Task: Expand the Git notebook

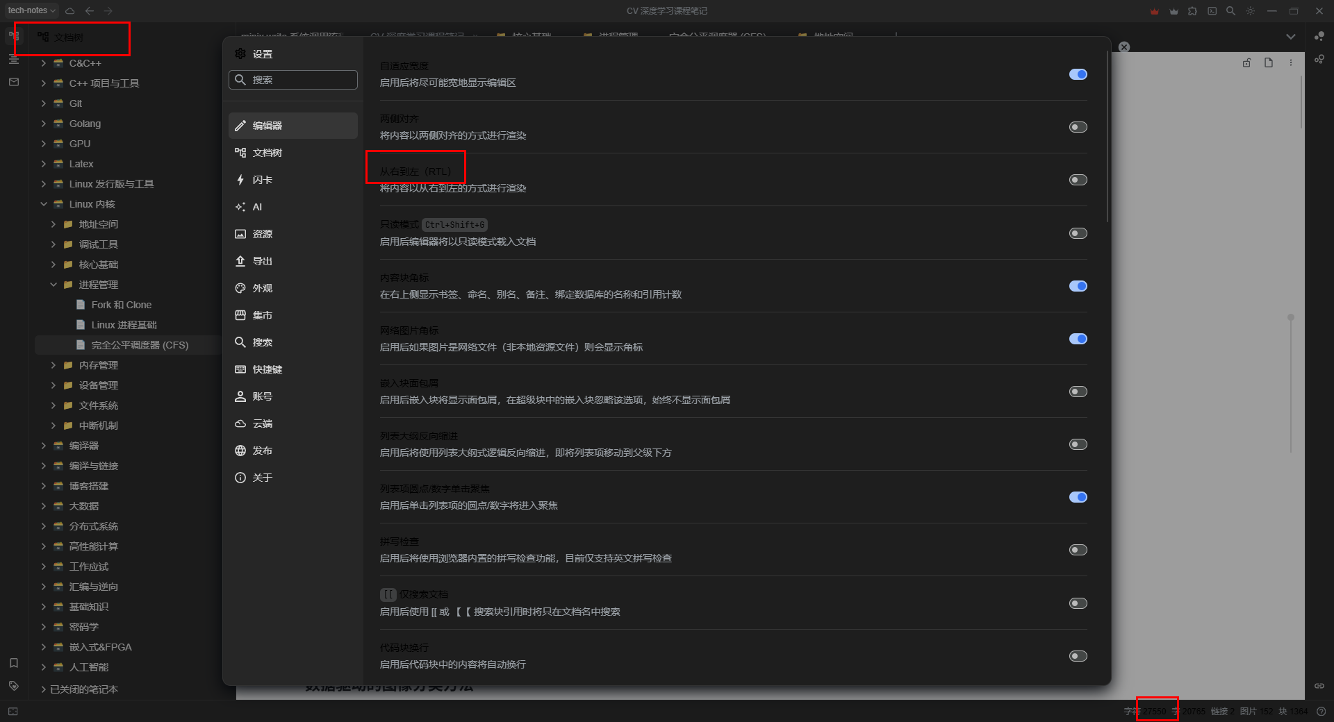Action: point(44,103)
